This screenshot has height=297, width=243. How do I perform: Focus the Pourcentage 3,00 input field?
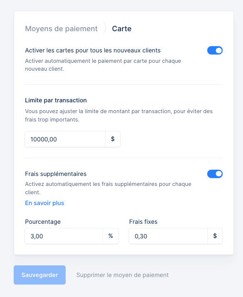[64, 236]
